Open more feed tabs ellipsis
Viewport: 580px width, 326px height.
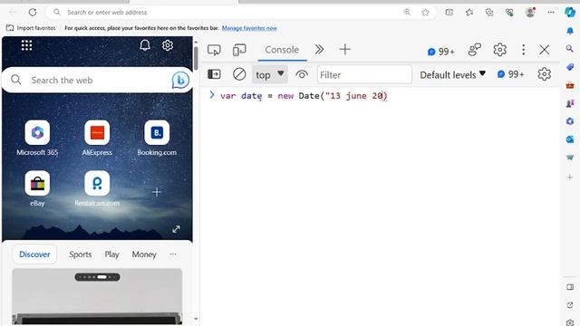pos(173,254)
